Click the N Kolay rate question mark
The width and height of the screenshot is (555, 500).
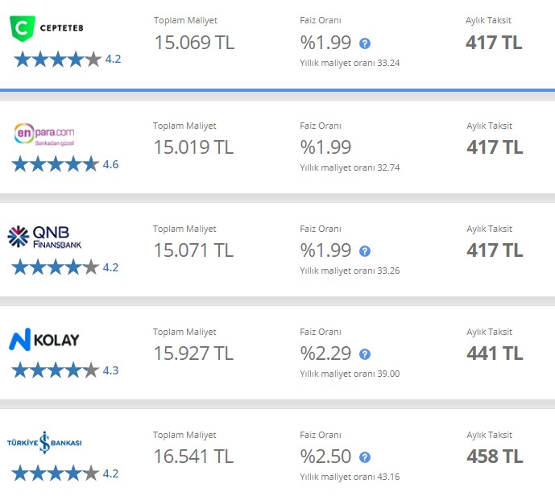coord(365,354)
